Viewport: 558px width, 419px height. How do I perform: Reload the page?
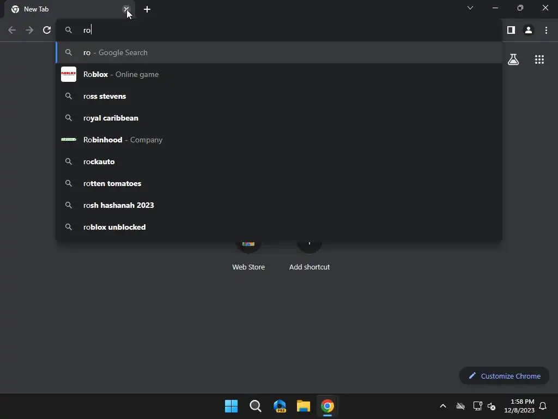click(47, 31)
